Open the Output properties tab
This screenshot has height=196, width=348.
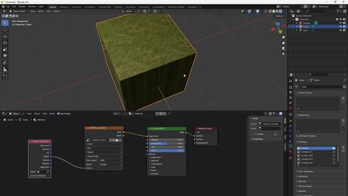(290, 93)
